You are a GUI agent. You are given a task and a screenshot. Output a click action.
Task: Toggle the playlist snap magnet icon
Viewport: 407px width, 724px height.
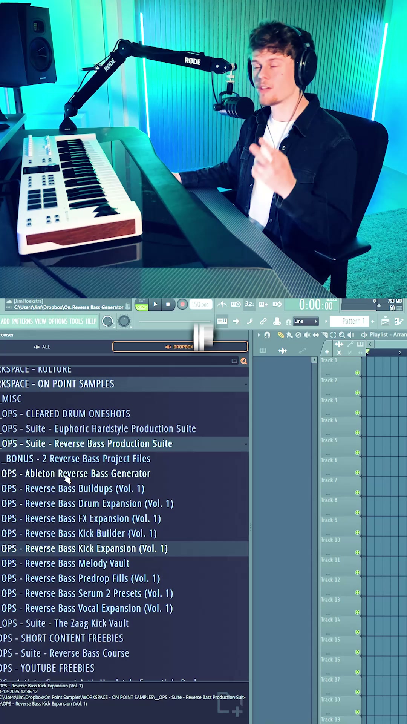pos(267,335)
